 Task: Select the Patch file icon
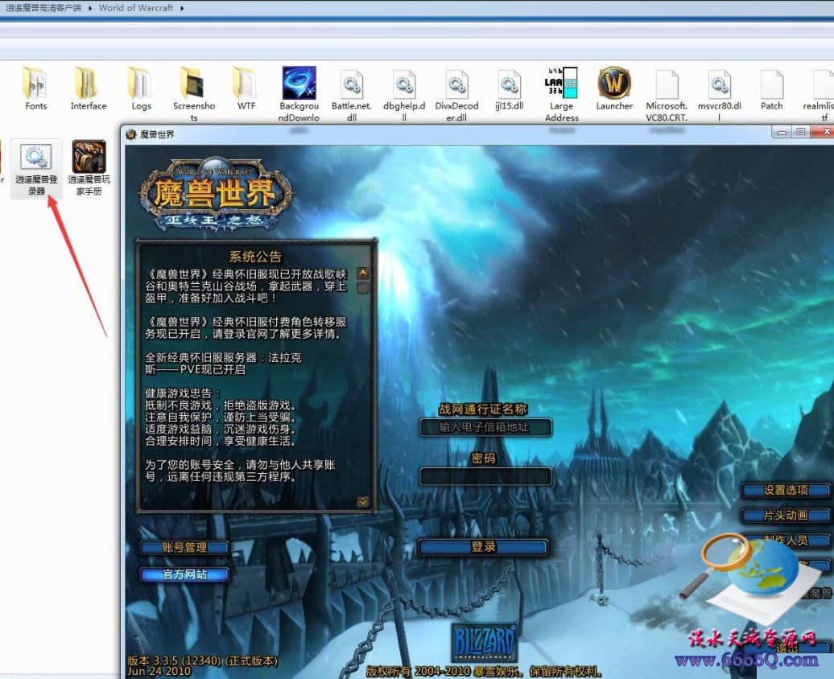point(772,88)
